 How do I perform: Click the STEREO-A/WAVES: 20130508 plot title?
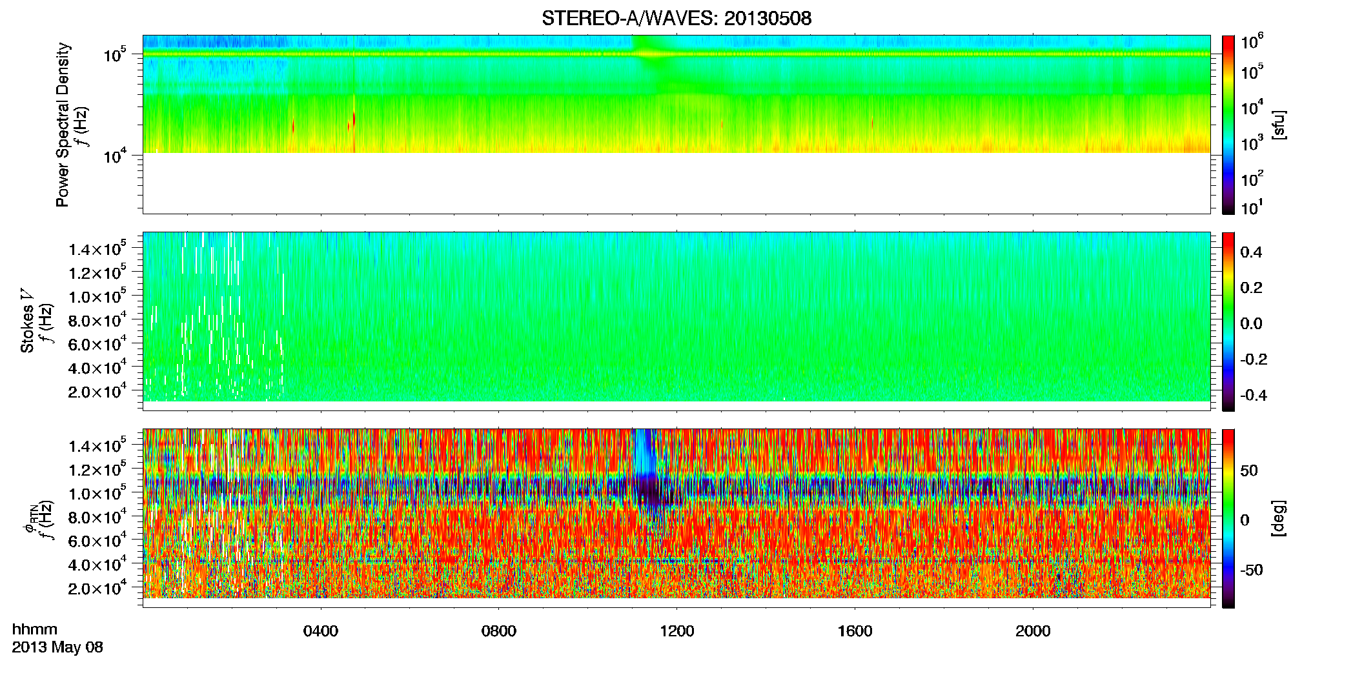676,18
